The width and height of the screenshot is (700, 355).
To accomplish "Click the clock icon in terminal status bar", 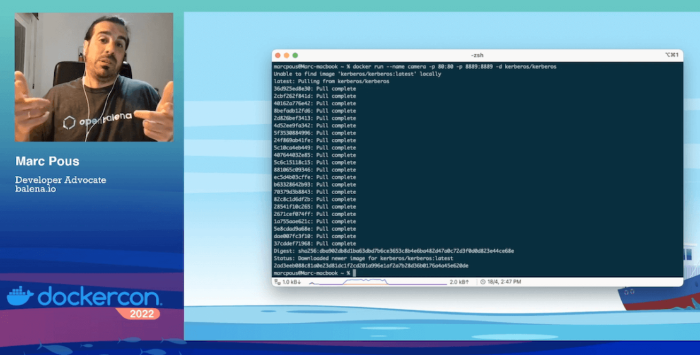I will (483, 282).
